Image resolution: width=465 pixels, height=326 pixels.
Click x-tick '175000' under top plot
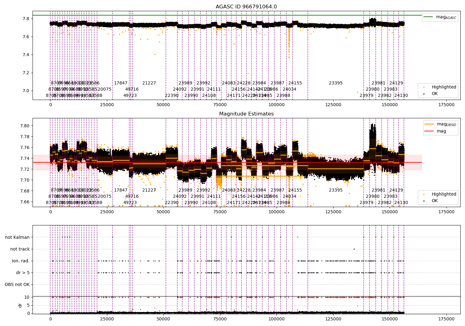click(446, 105)
